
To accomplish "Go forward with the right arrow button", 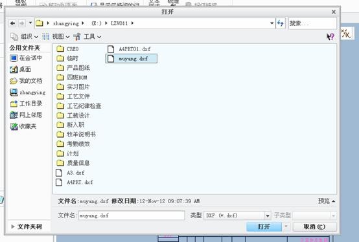I will [x=22, y=23].
